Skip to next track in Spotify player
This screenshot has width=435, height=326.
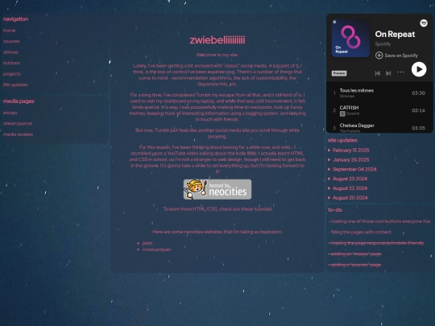388,73
